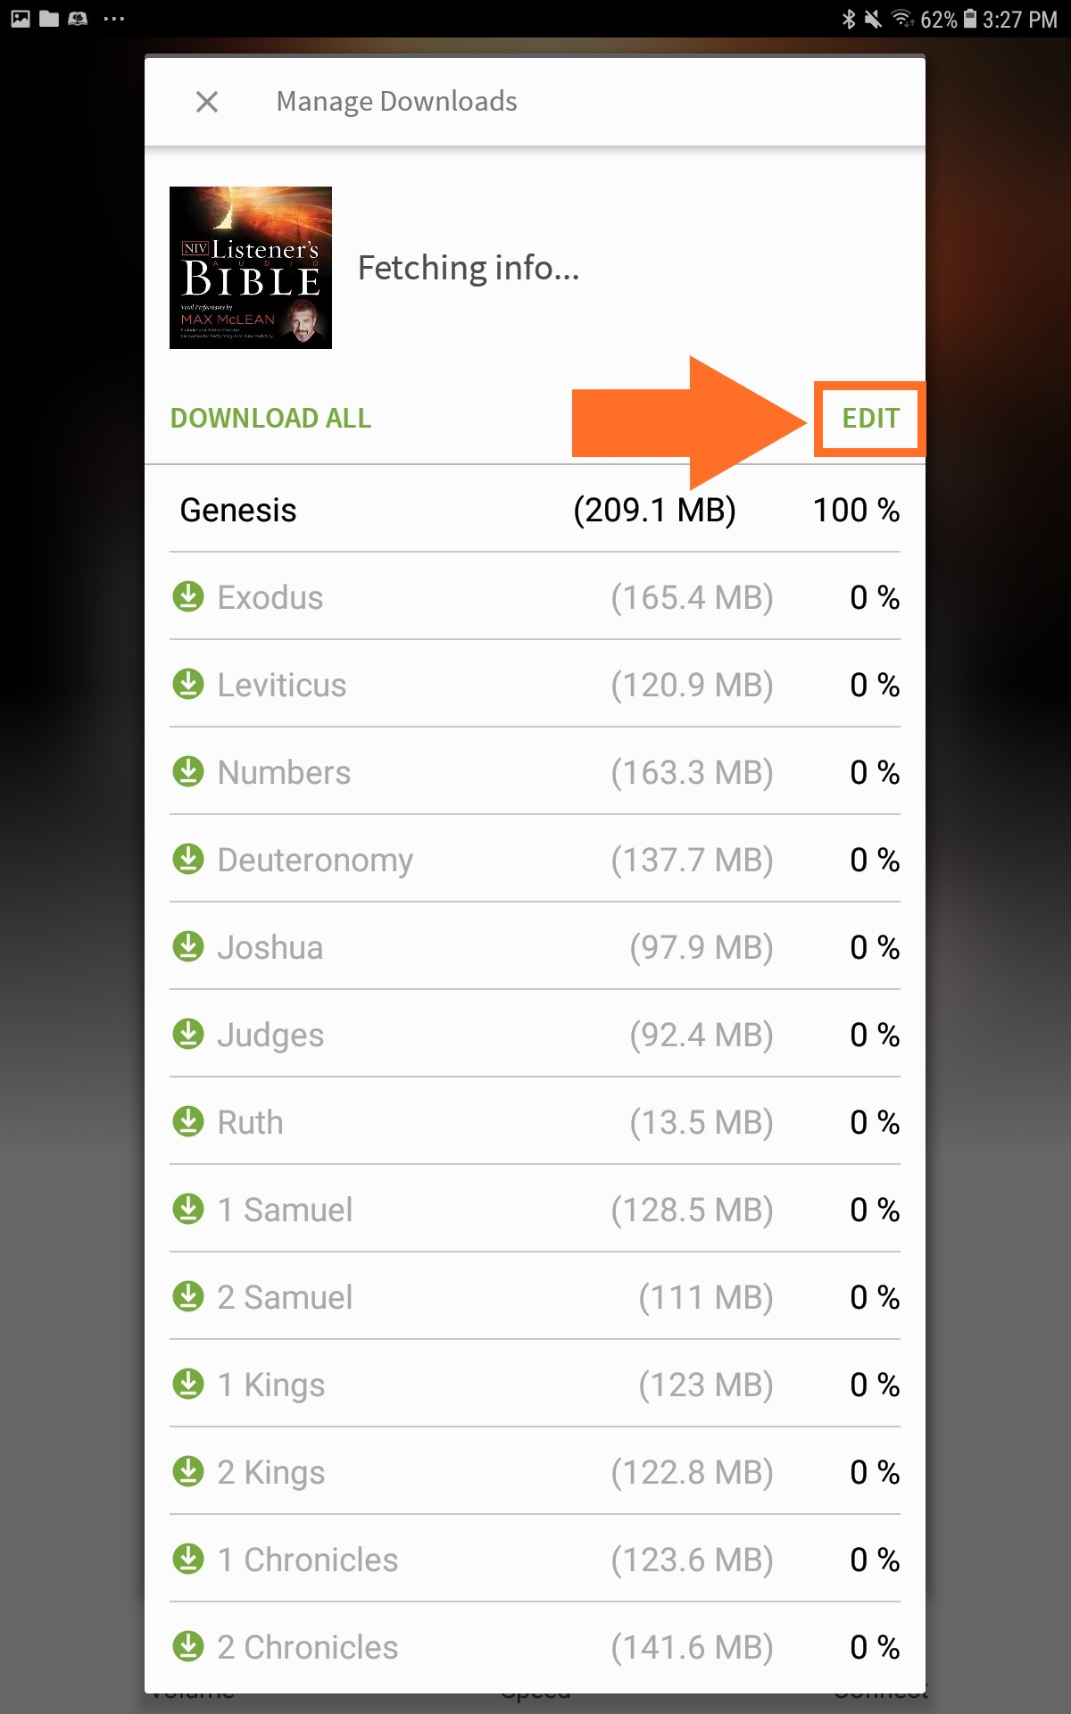Tap the DOWNLOAD ALL button
1071x1714 pixels.
(x=270, y=418)
